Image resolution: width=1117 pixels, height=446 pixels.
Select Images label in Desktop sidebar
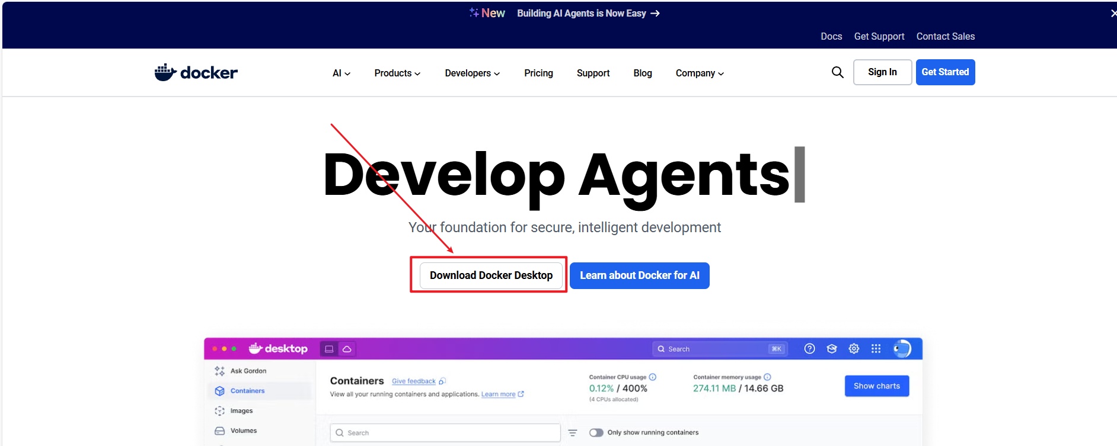241,411
